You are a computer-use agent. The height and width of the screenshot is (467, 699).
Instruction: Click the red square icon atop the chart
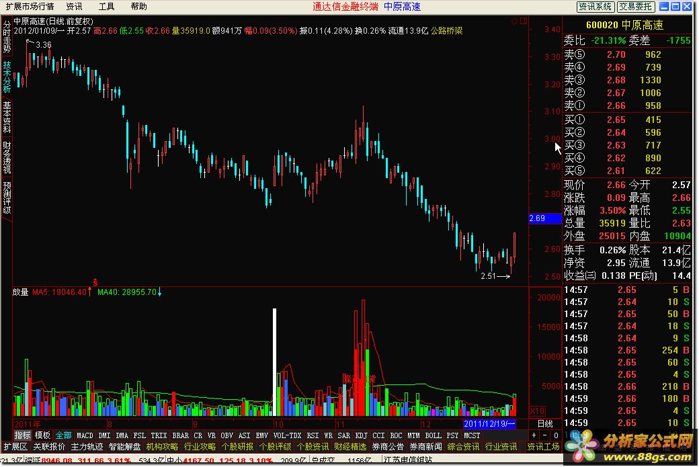tap(524, 21)
